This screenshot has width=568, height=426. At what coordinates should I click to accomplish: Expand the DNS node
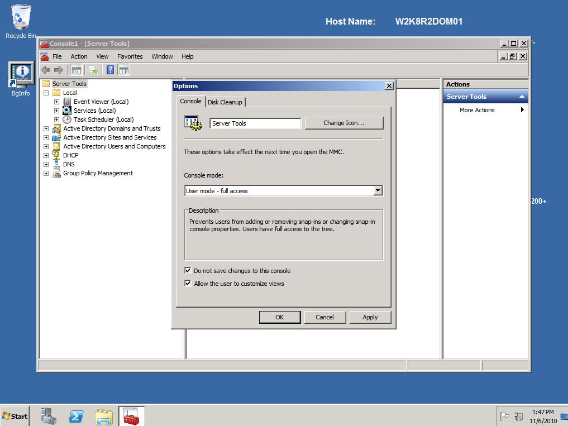[46, 165]
